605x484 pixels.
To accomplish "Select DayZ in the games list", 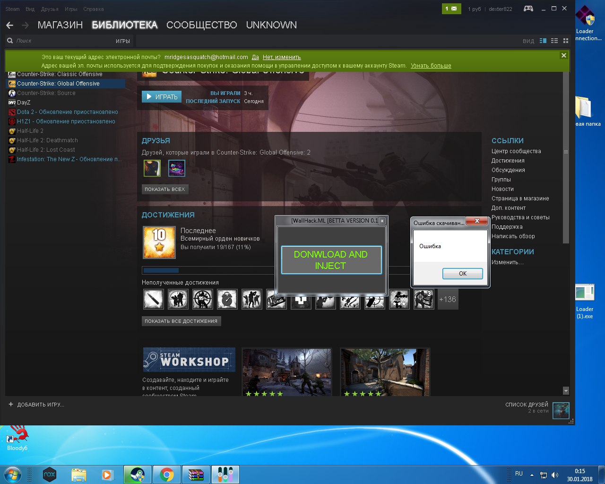I will point(65,103).
